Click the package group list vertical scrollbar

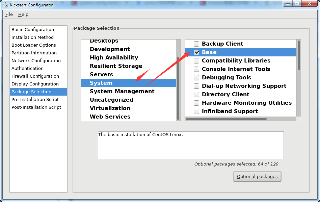coord(299,55)
